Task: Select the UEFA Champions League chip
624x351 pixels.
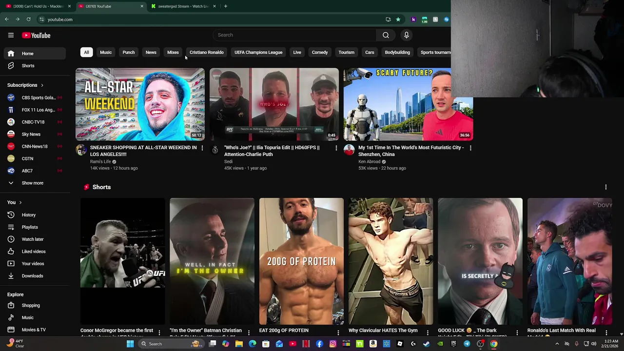Action: 258,52
